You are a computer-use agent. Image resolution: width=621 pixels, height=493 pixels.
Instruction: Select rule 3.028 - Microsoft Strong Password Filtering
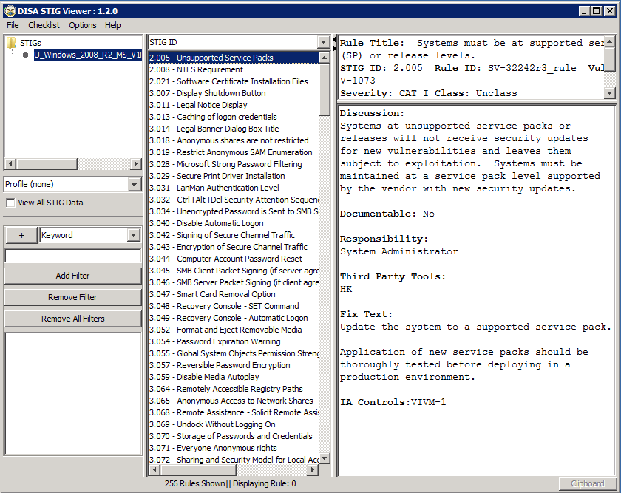234,164
